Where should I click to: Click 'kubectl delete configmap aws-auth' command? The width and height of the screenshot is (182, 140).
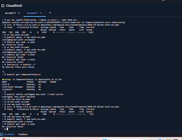(x=35, y=94)
